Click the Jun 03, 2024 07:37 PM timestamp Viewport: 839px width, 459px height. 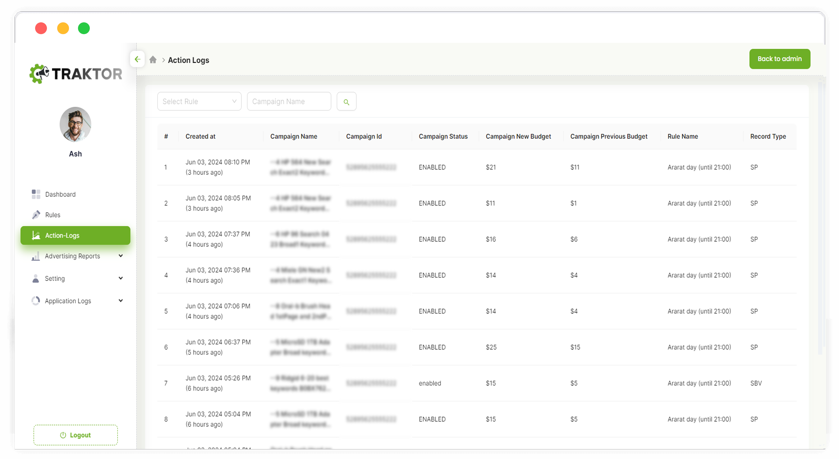pyautogui.click(x=218, y=234)
